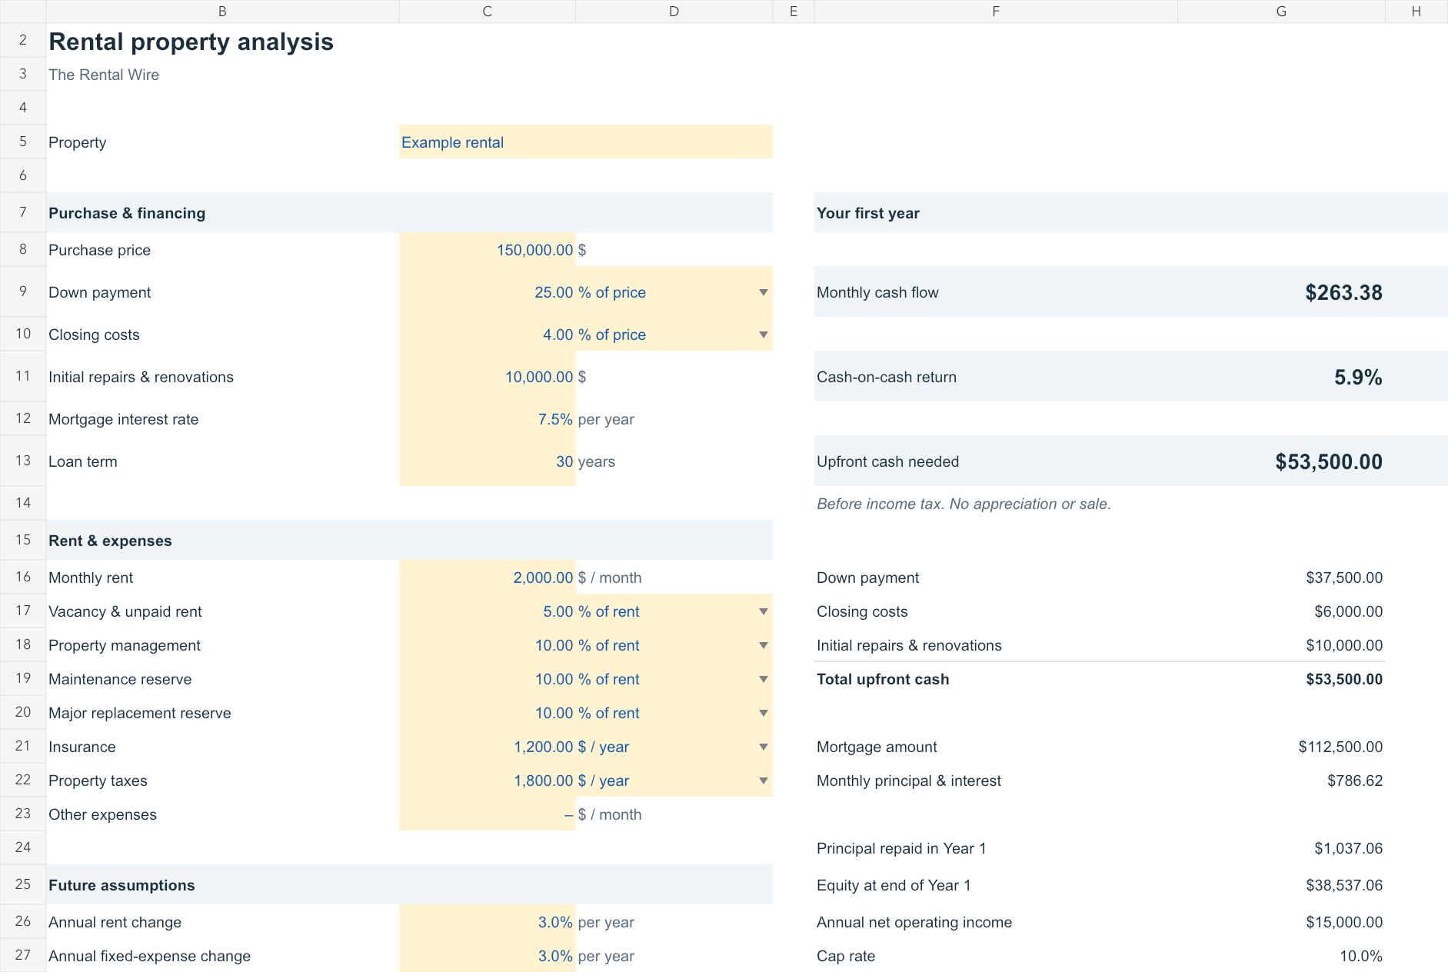This screenshot has height=972, width=1448.
Task: Select the Vacancy value 5.00 cell
Action: 487,611
